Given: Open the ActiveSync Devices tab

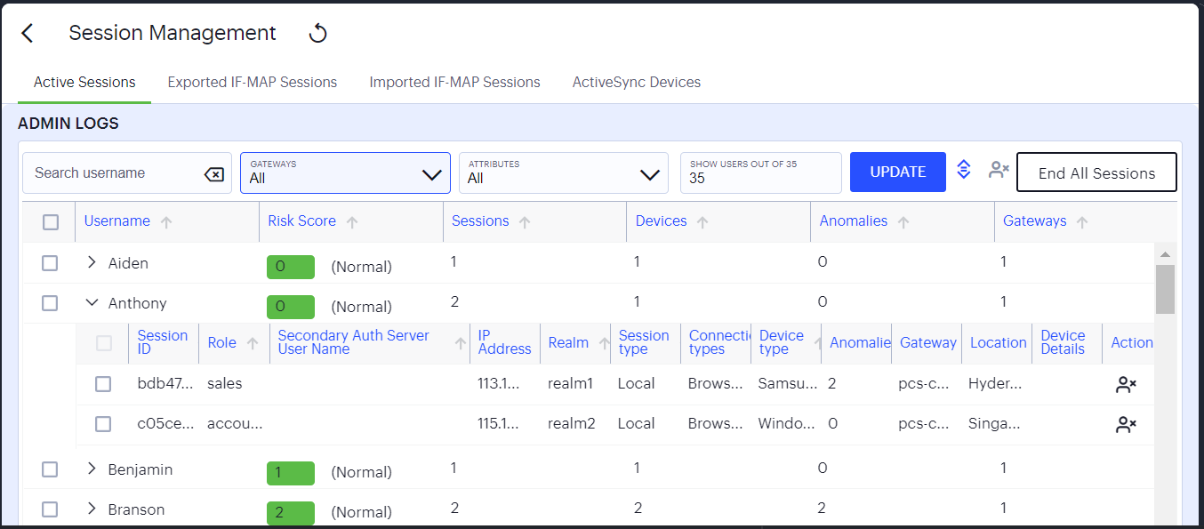Looking at the screenshot, I should pyautogui.click(x=637, y=82).
